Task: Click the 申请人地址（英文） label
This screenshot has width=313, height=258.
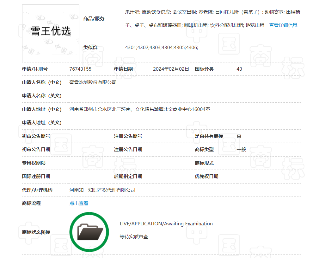Action: click(x=42, y=122)
